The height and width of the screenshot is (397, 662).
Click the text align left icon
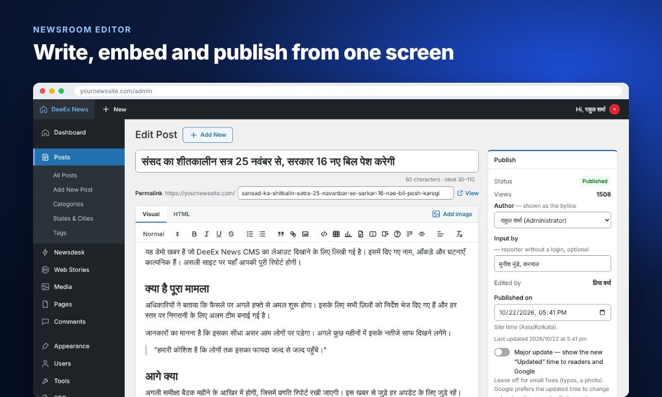pos(440,234)
